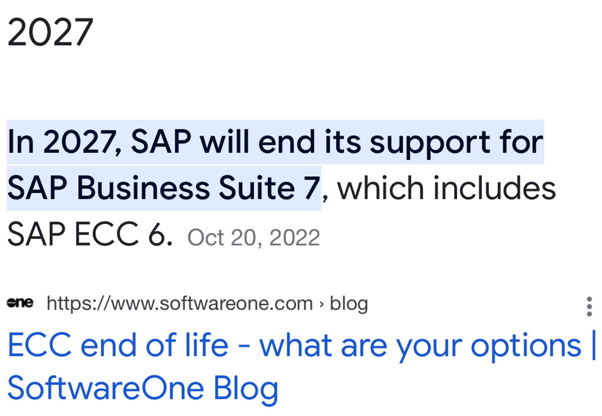Screen dimensions: 602x416
Task: Click the word 'Blog' in the title
Action: point(246,390)
